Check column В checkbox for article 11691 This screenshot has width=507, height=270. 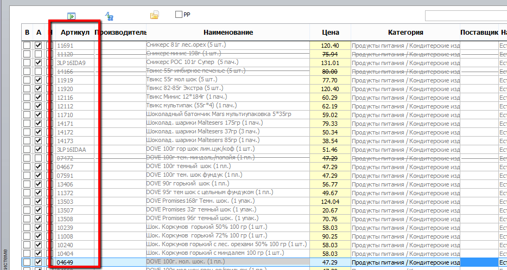coord(27,45)
